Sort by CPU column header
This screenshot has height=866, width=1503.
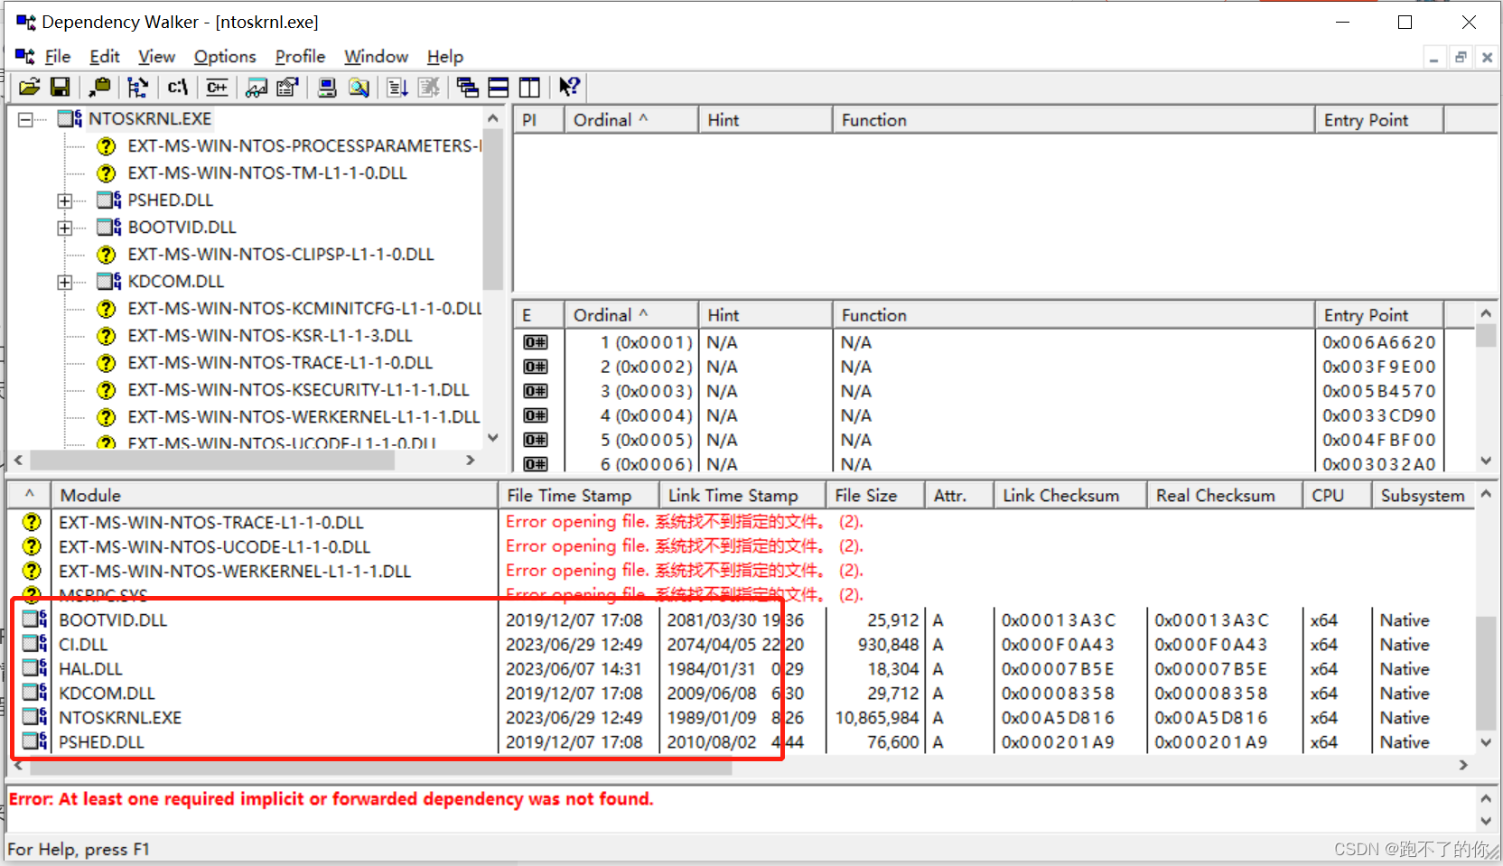1337,495
